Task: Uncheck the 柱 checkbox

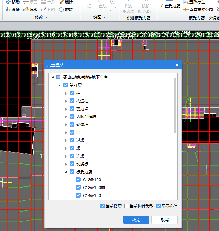Action: pos(72,93)
